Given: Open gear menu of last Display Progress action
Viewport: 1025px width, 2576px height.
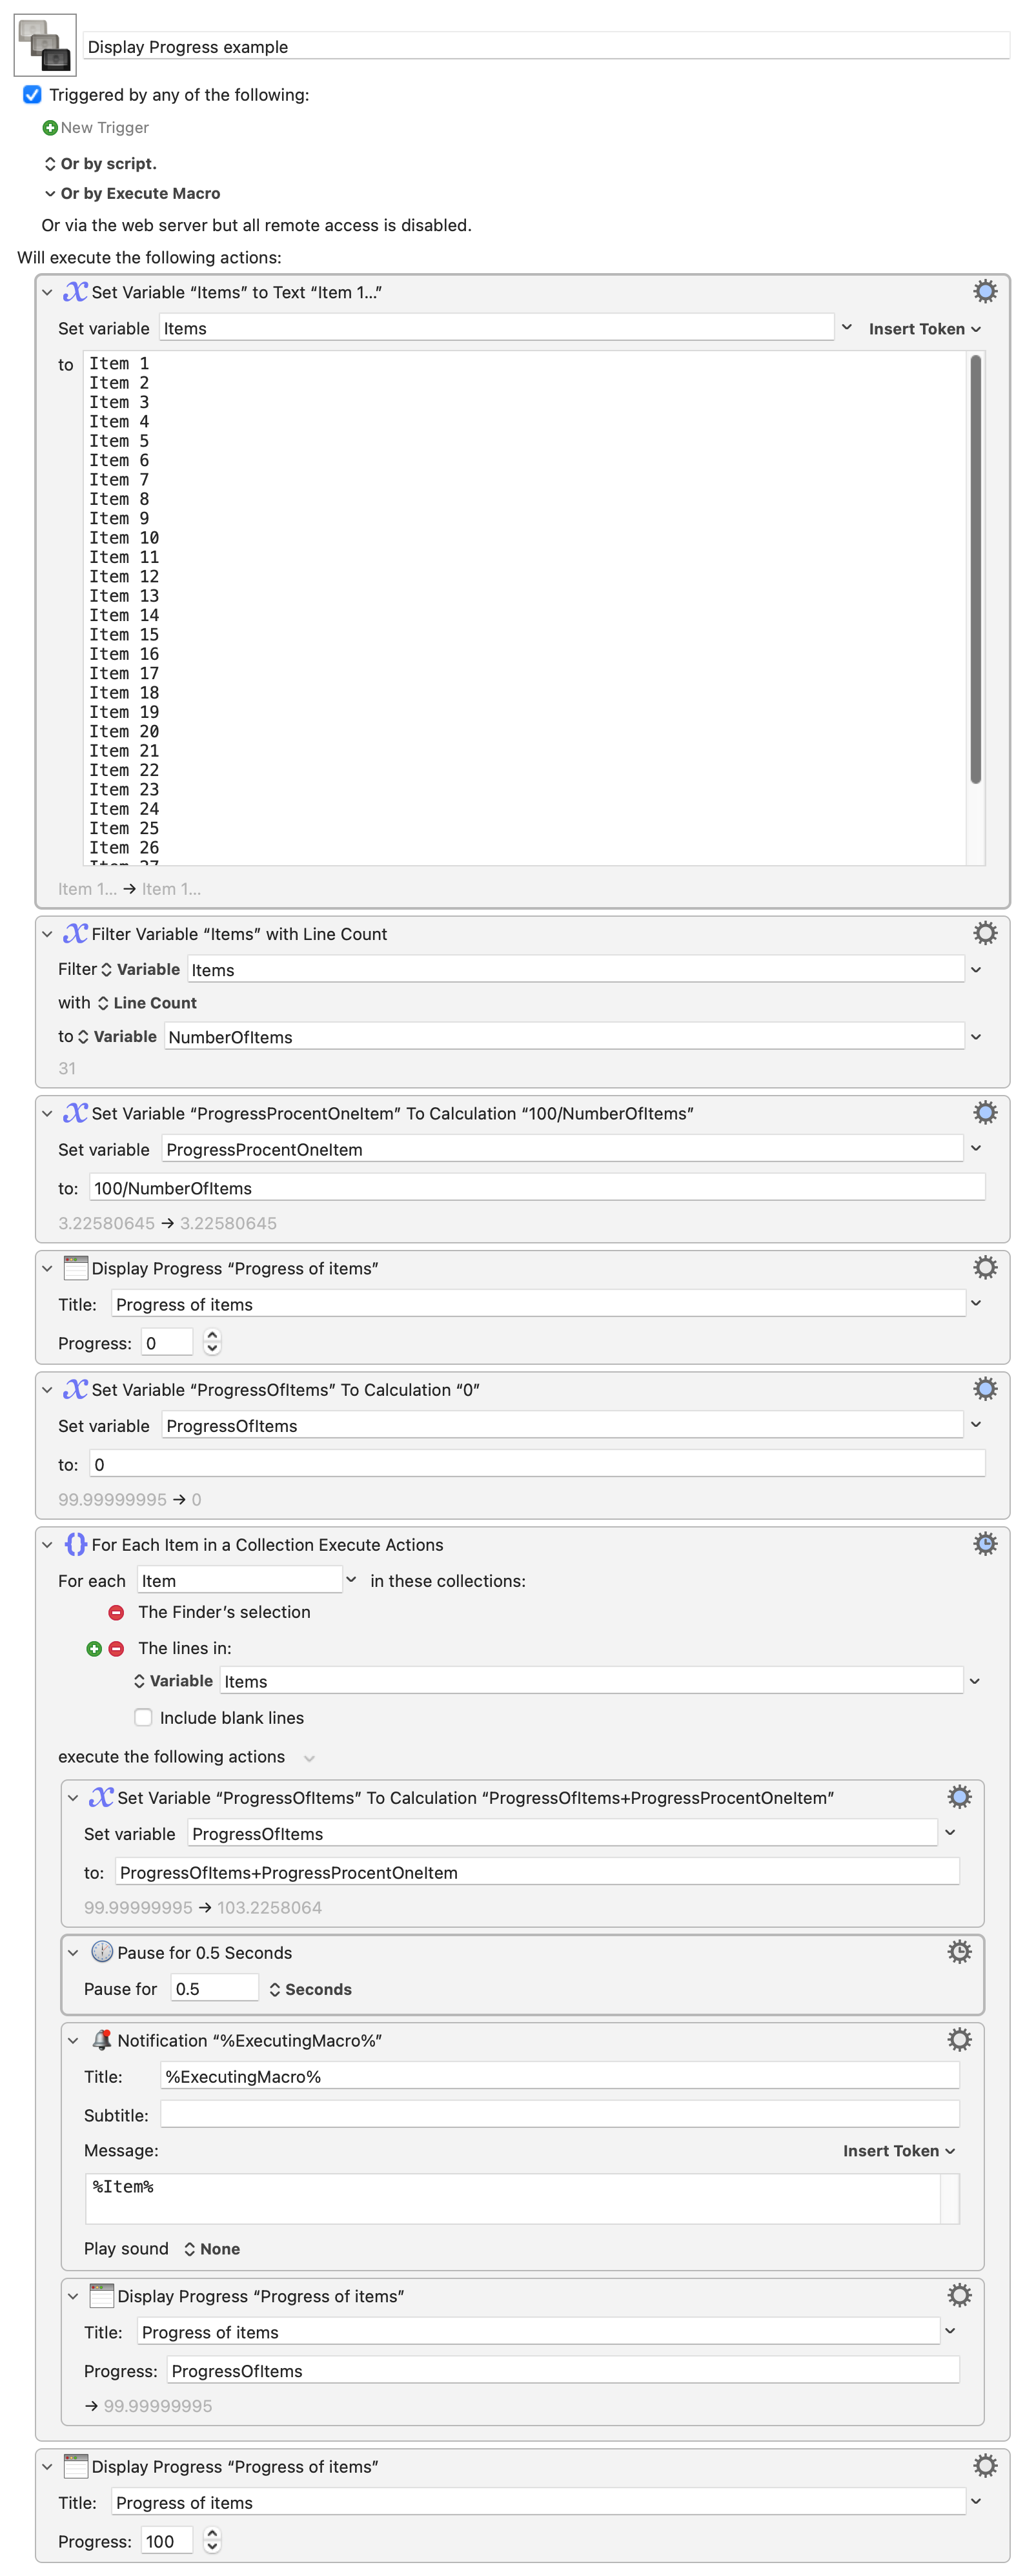Looking at the screenshot, I should click(x=985, y=2465).
